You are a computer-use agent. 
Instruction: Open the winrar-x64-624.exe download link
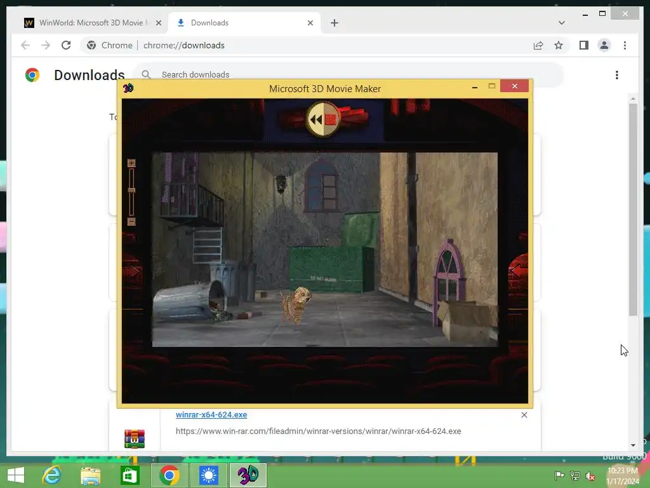(x=211, y=414)
